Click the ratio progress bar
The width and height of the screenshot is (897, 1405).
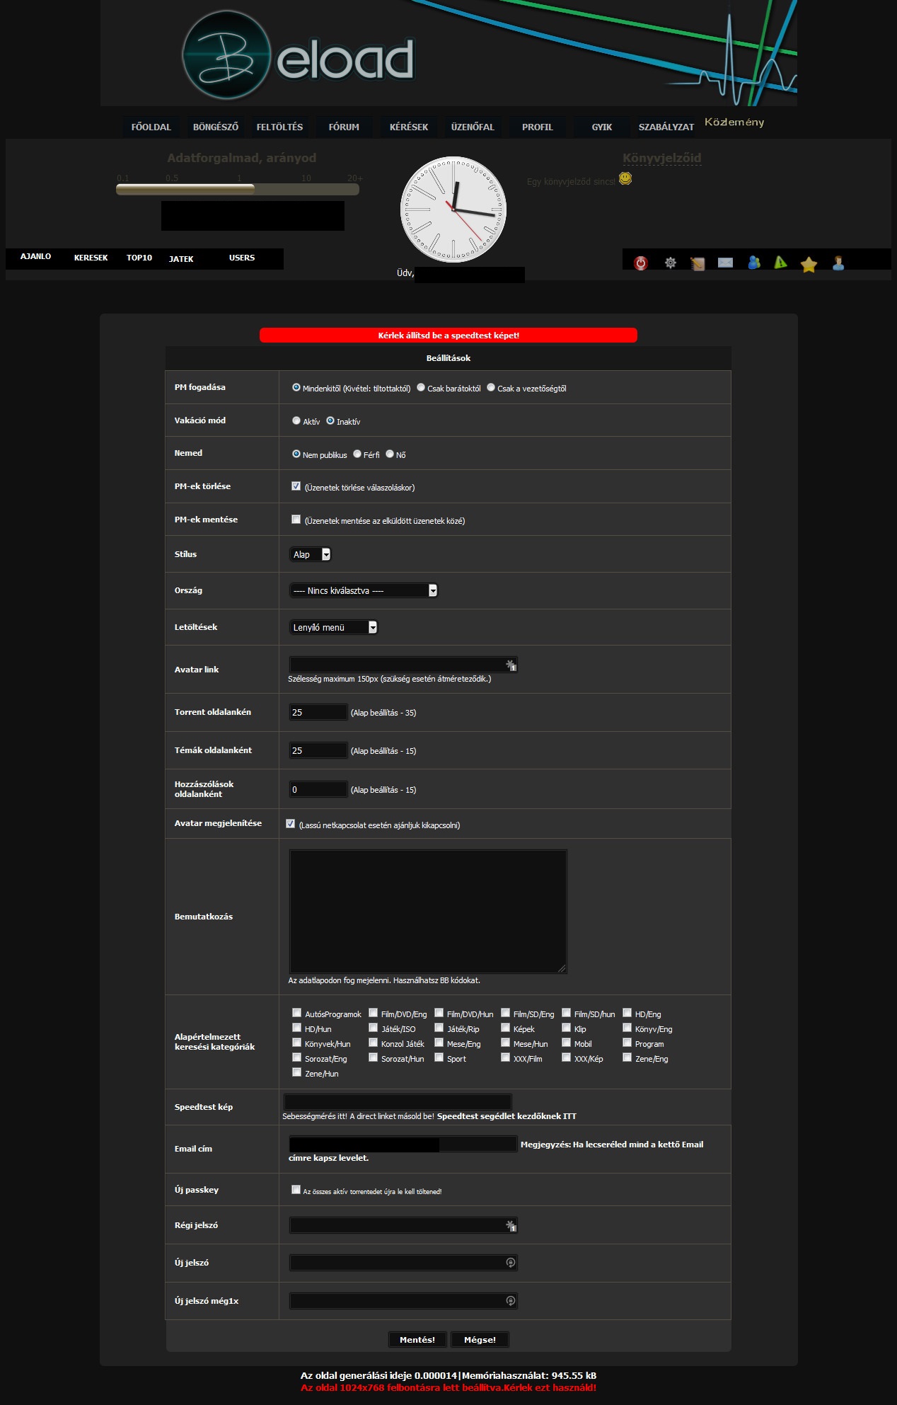238,189
